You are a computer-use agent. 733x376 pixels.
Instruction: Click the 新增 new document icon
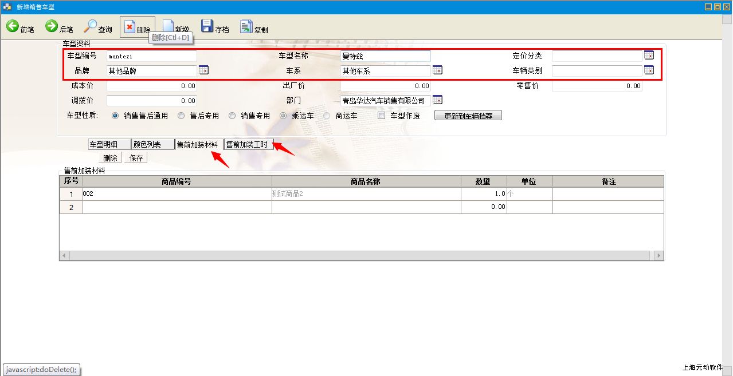click(x=168, y=27)
